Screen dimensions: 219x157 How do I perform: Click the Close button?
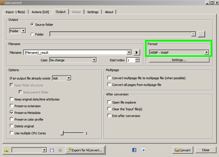pos(205,150)
